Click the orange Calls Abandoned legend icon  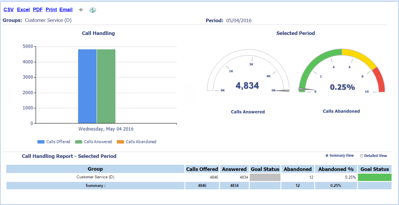click(x=120, y=142)
